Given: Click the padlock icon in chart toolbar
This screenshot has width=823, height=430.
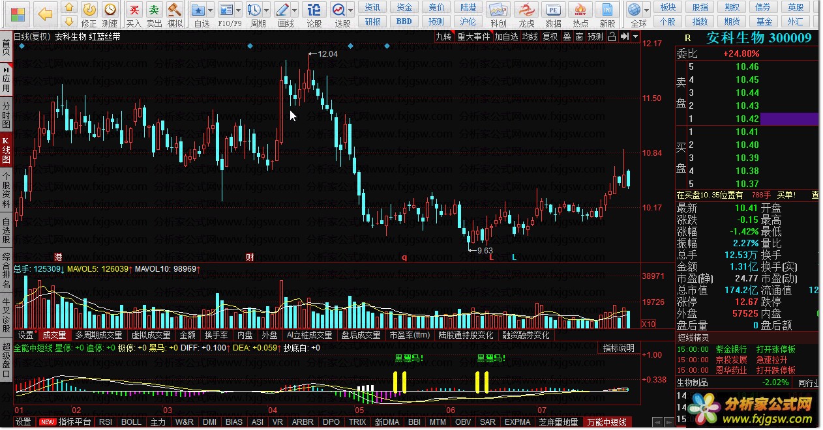Looking at the screenshot, I should tap(612, 36).
